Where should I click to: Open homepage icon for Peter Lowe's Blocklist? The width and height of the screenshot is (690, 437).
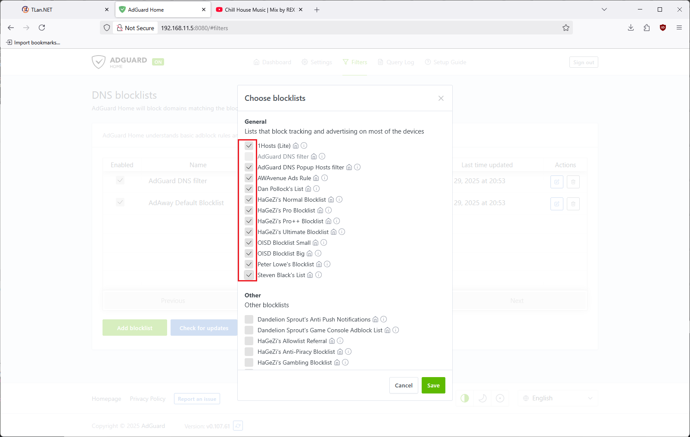pos(319,264)
